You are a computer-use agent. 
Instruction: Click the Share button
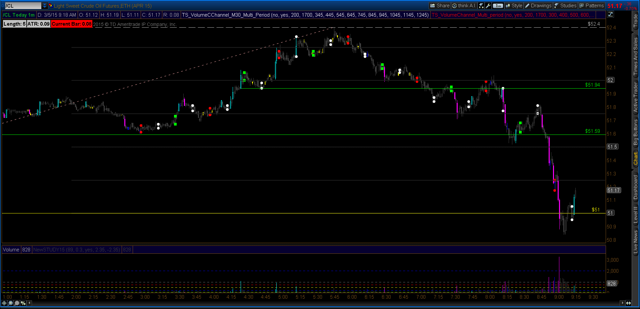click(440, 6)
